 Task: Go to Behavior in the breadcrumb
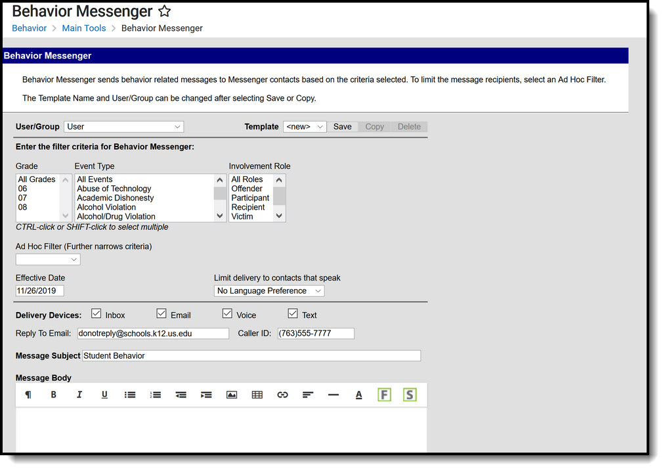click(x=30, y=28)
